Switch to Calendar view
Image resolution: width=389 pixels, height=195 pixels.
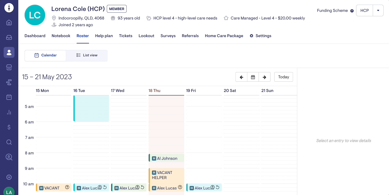pos(45,55)
